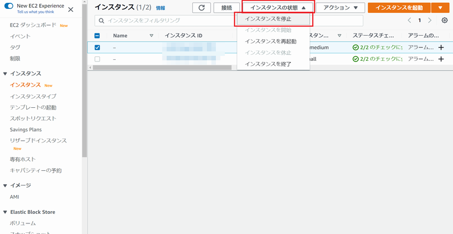This screenshot has width=453, height=234.
Task: Open ボリューム in sidebar
Action: 23,223
